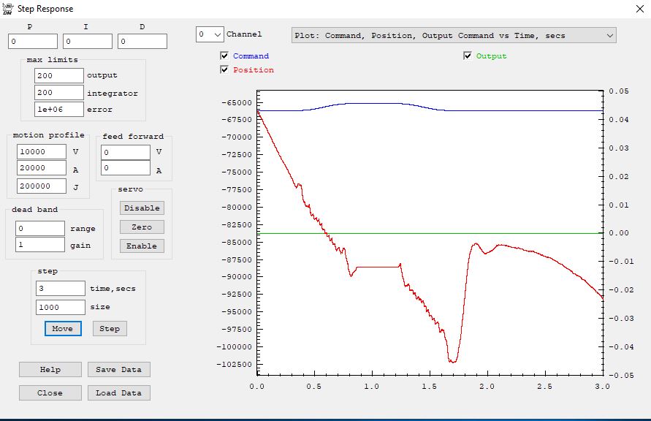Click Save Data button
The height and width of the screenshot is (421, 651).
(x=118, y=370)
